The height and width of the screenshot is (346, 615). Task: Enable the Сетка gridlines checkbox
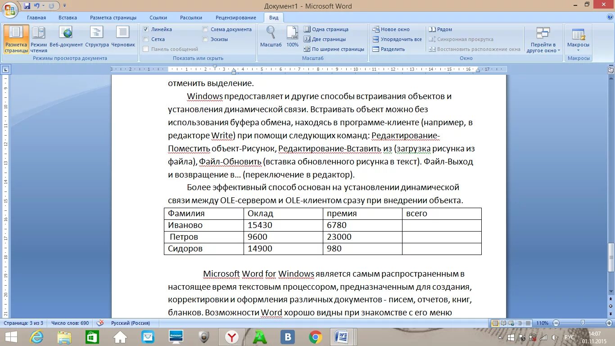coord(146,39)
